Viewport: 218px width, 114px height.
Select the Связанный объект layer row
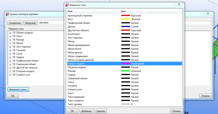click(125, 78)
